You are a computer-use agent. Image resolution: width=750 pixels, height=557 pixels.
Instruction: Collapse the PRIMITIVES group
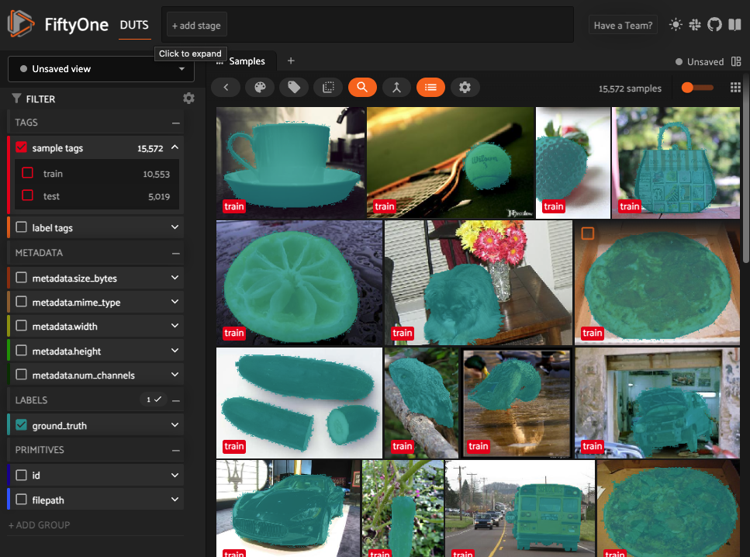point(176,450)
